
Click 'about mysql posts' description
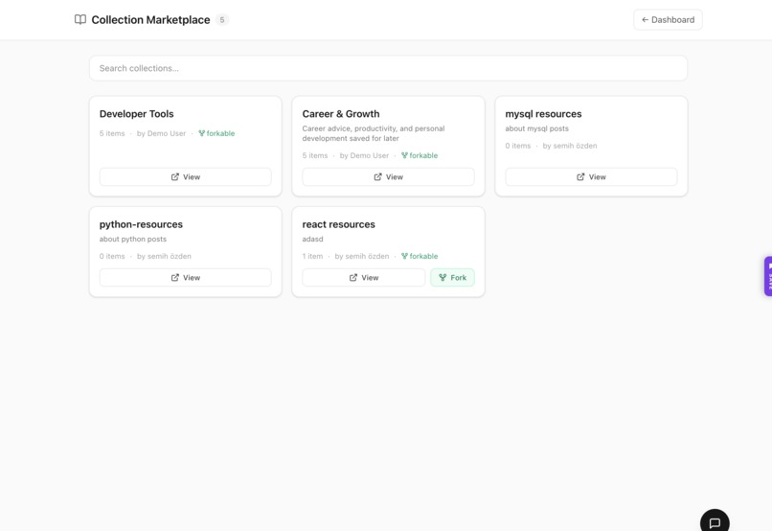coord(536,128)
